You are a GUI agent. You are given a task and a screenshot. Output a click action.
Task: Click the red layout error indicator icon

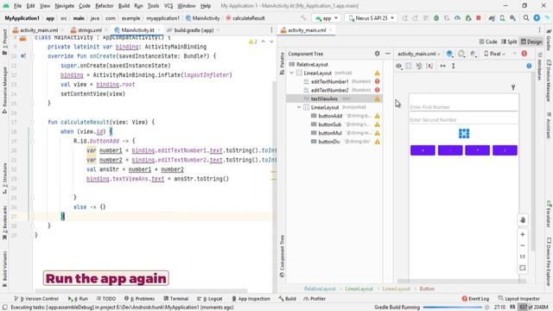(524, 54)
